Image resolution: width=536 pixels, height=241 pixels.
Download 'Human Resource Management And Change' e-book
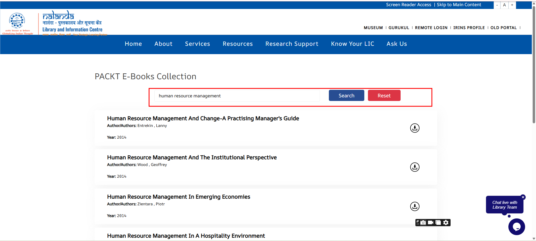(415, 128)
